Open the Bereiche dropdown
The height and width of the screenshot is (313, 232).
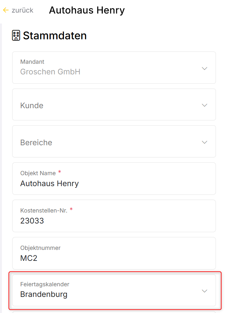pyautogui.click(x=109, y=142)
